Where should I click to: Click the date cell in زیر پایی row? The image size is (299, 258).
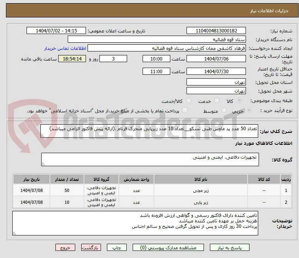tap(31, 202)
